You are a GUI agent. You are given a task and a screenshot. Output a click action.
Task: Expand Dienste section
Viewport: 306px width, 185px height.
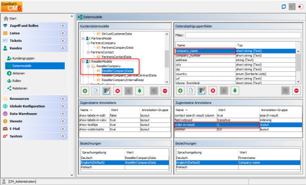click(63, 121)
